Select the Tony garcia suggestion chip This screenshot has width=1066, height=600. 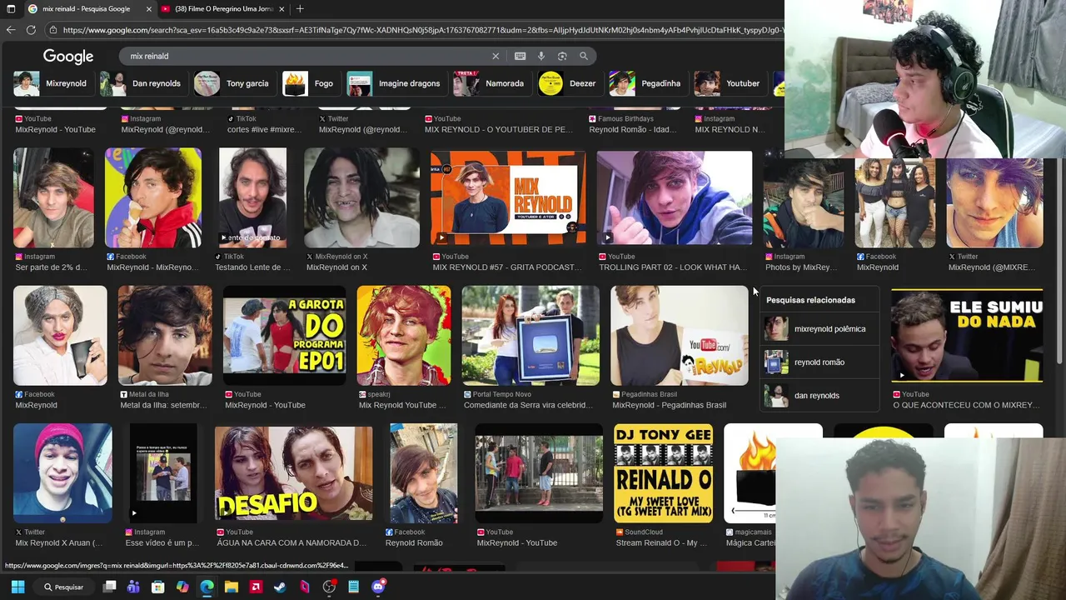pos(232,83)
